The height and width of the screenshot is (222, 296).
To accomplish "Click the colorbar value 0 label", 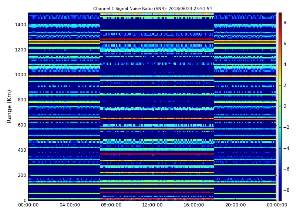I will pyautogui.click(x=285, y=106).
